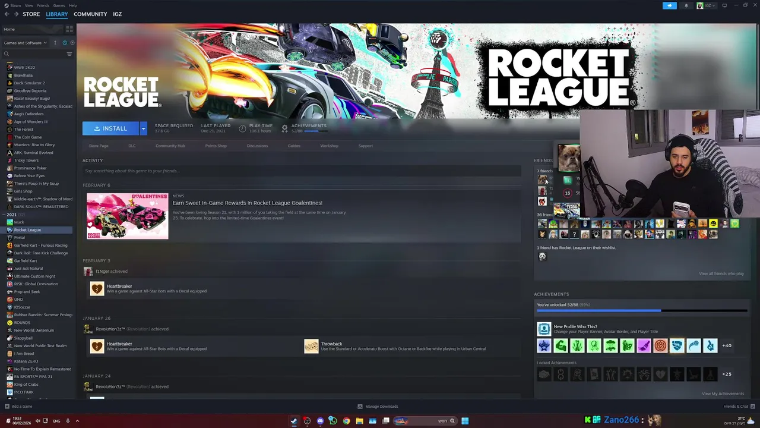Open the play time clock icon
760x428 pixels.
pyautogui.click(x=242, y=128)
